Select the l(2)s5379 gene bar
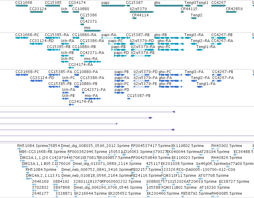The image size is (254, 198). point(142,12)
